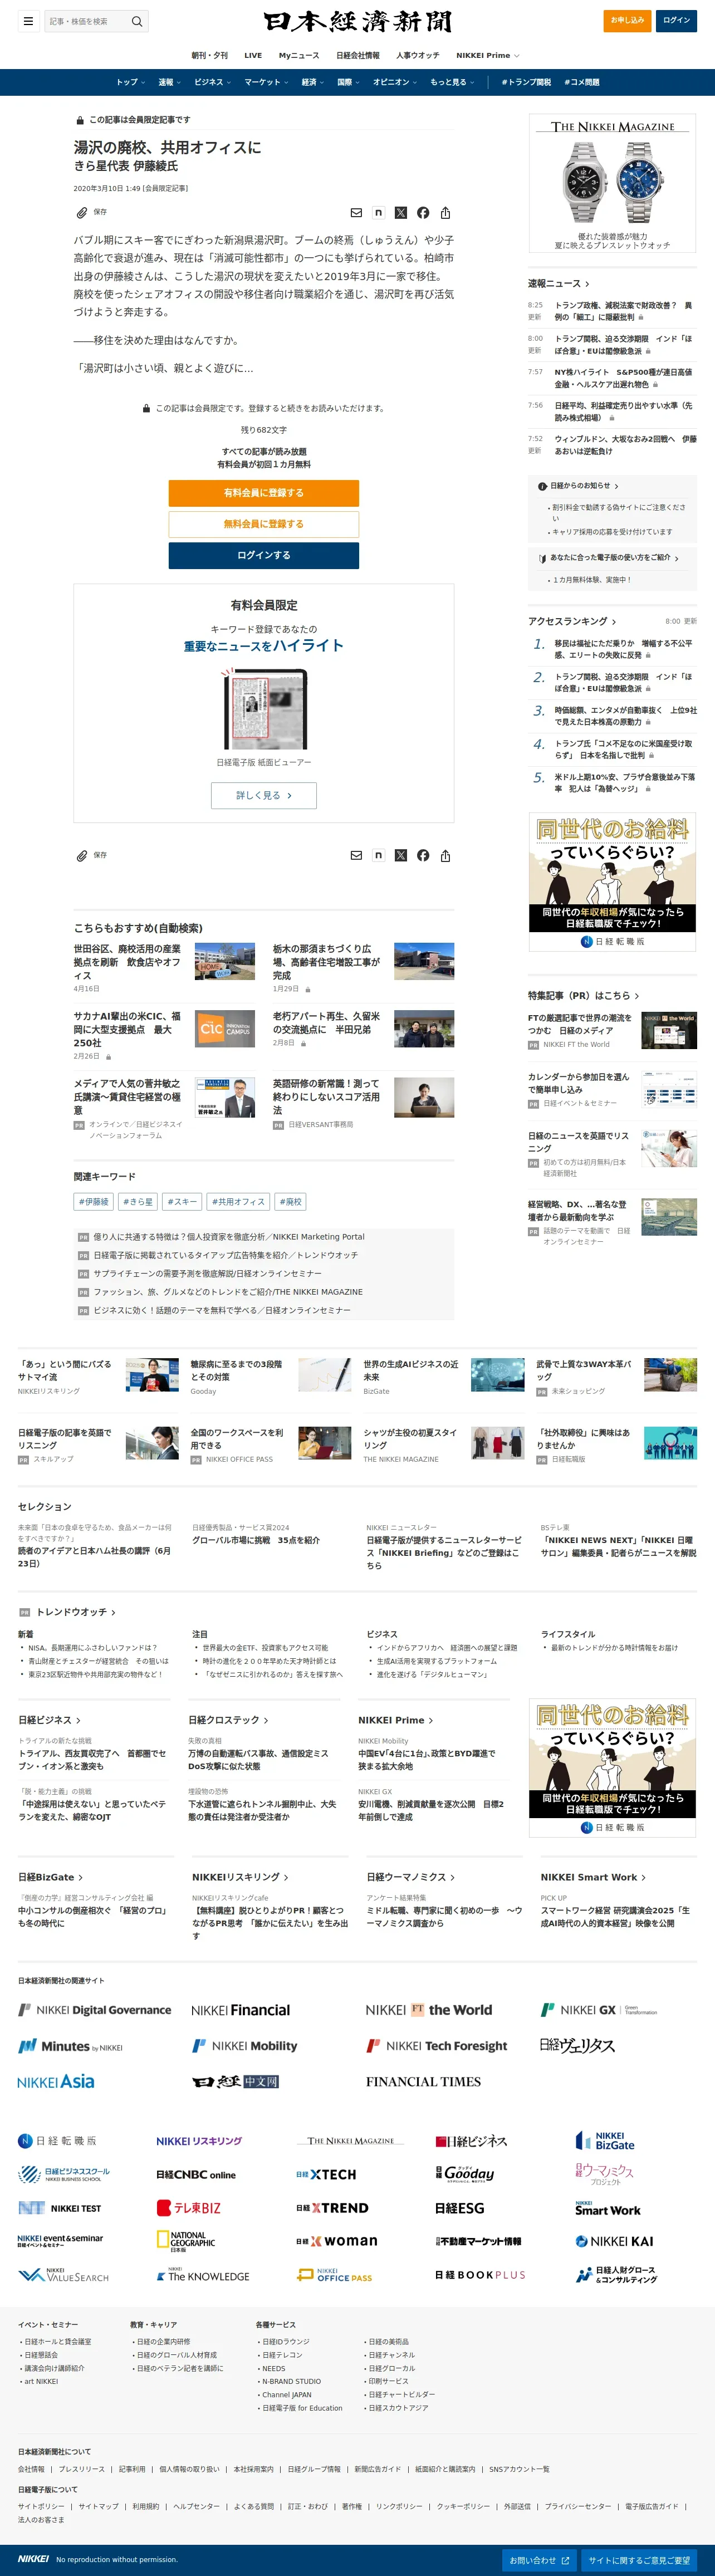Share by mail using the envelope icon under the article date
Image resolution: width=715 pixels, height=2576 pixels.
356,213
